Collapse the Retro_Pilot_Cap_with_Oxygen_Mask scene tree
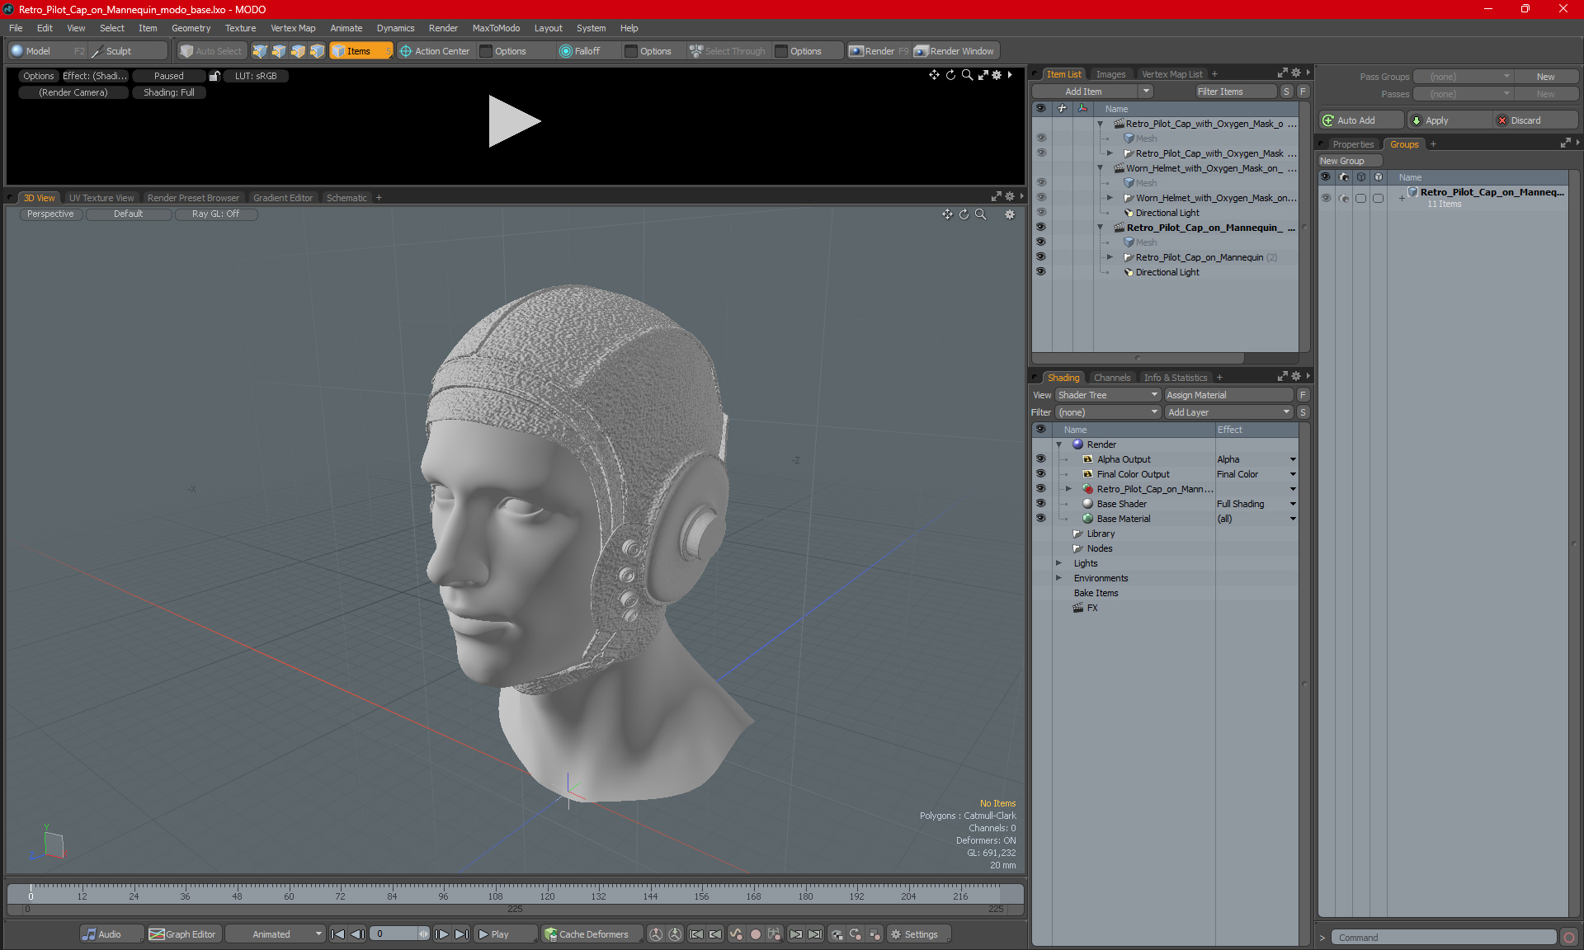 [1101, 124]
